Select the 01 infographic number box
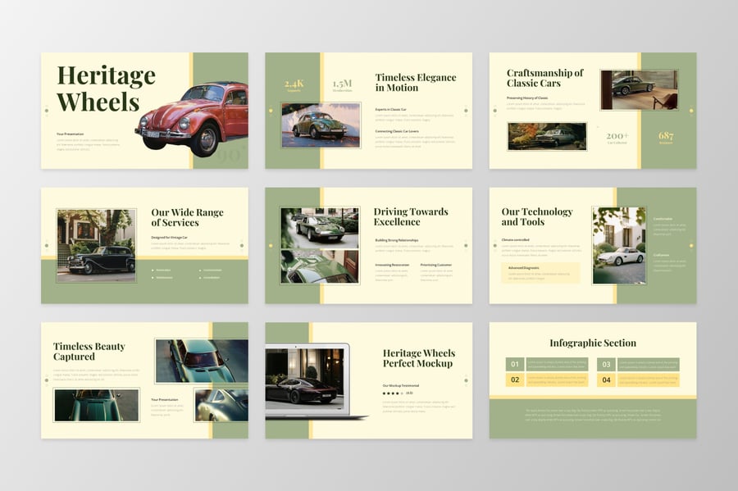 [x=515, y=364]
